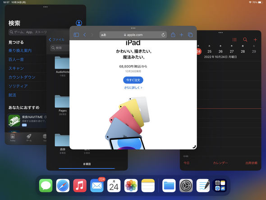Screen dimensions: 266x200
Task: Tap battery status indicator
Action: coord(261,2)
